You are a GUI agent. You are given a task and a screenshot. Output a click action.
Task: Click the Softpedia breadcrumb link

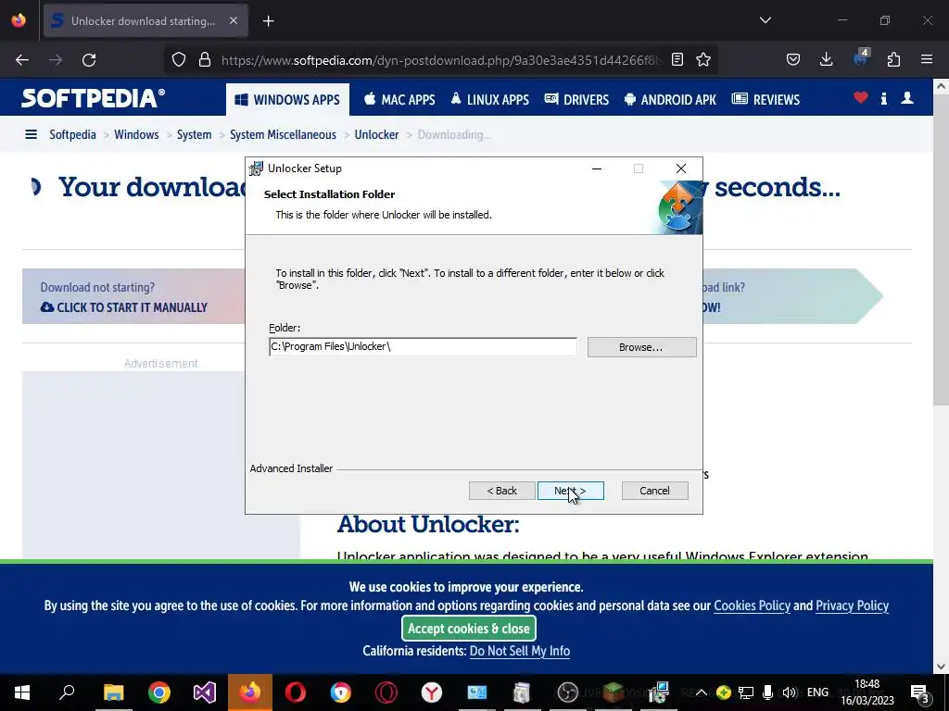click(72, 134)
